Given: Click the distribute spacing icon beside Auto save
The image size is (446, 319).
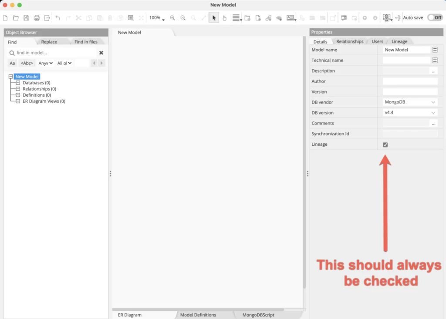Looking at the screenshot, I should [x=398, y=18].
